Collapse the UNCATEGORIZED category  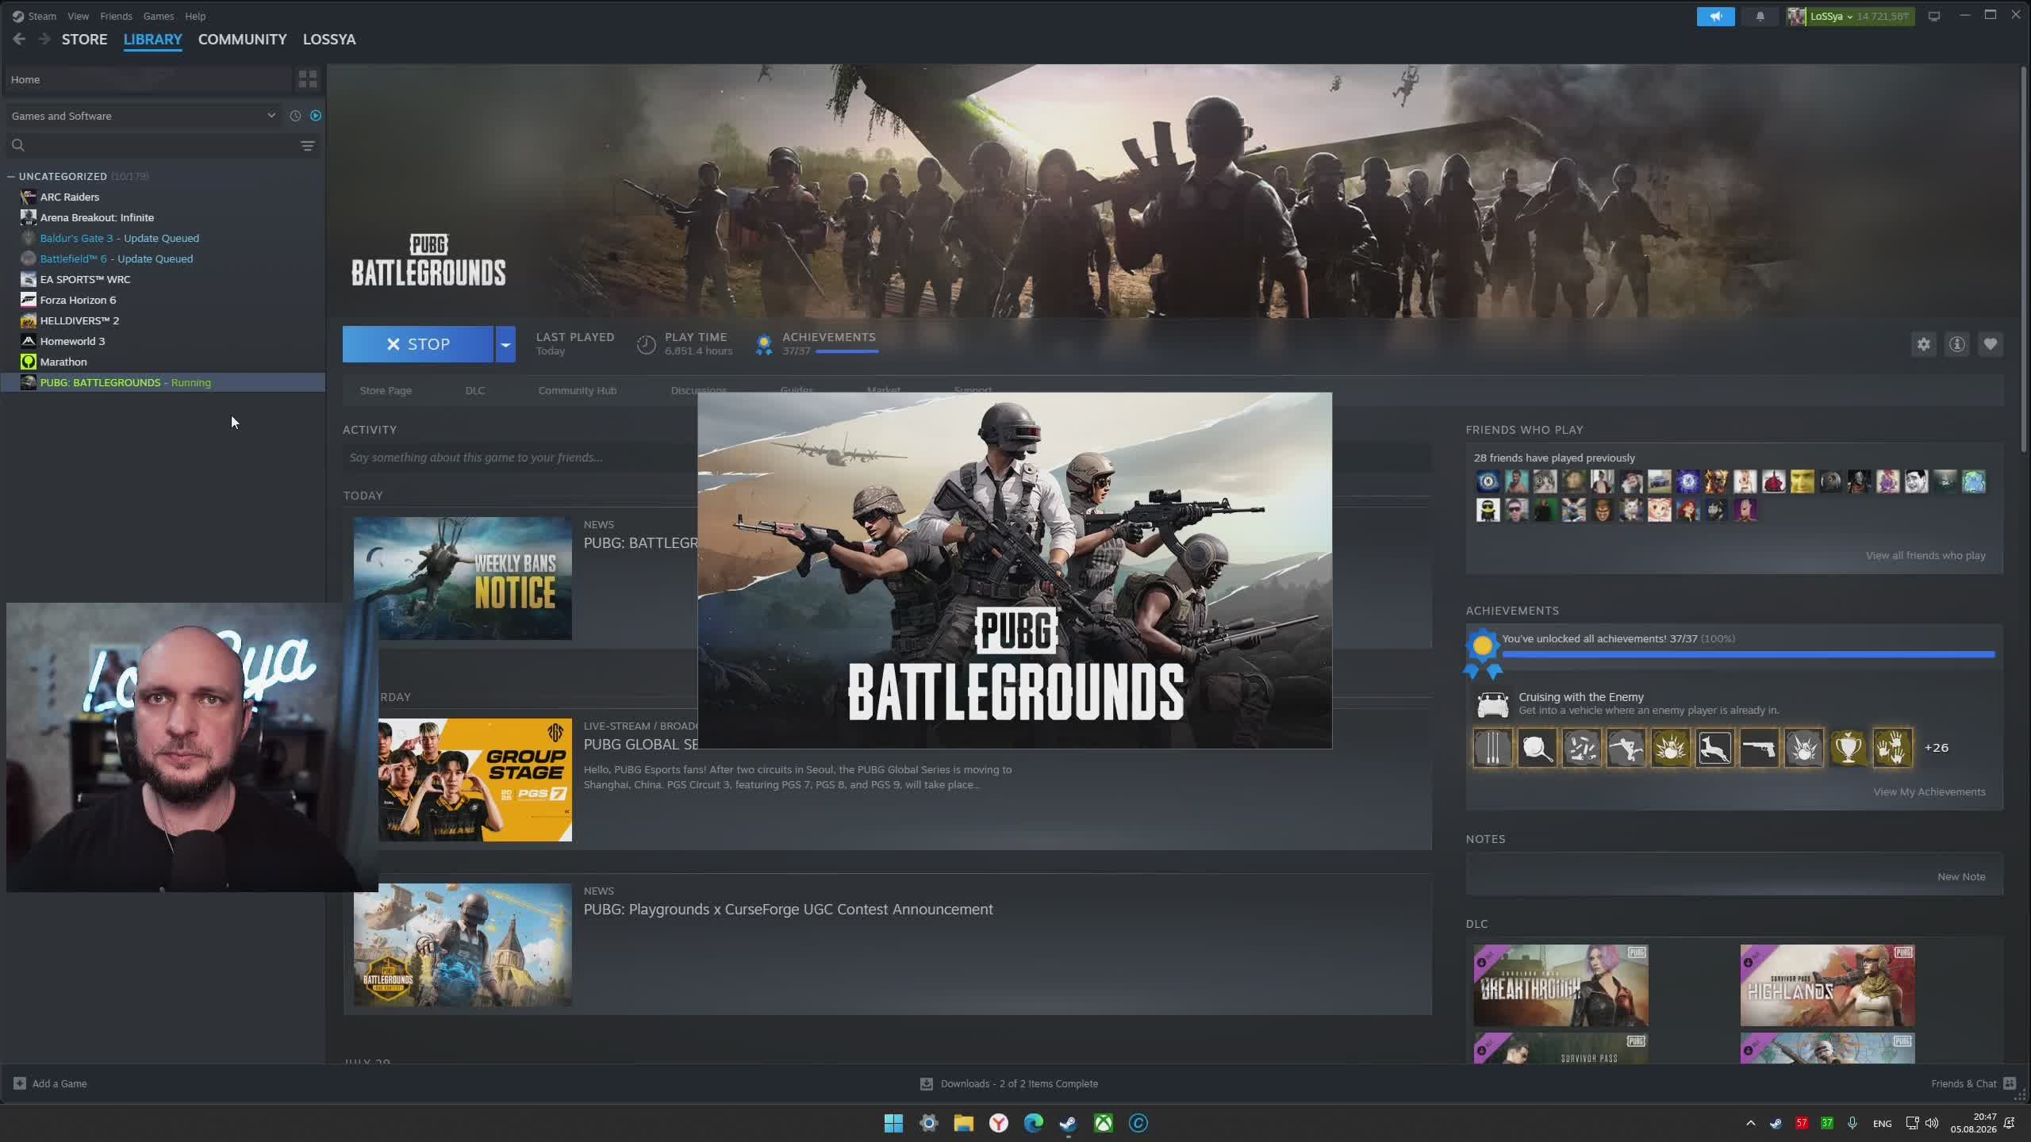[10, 176]
